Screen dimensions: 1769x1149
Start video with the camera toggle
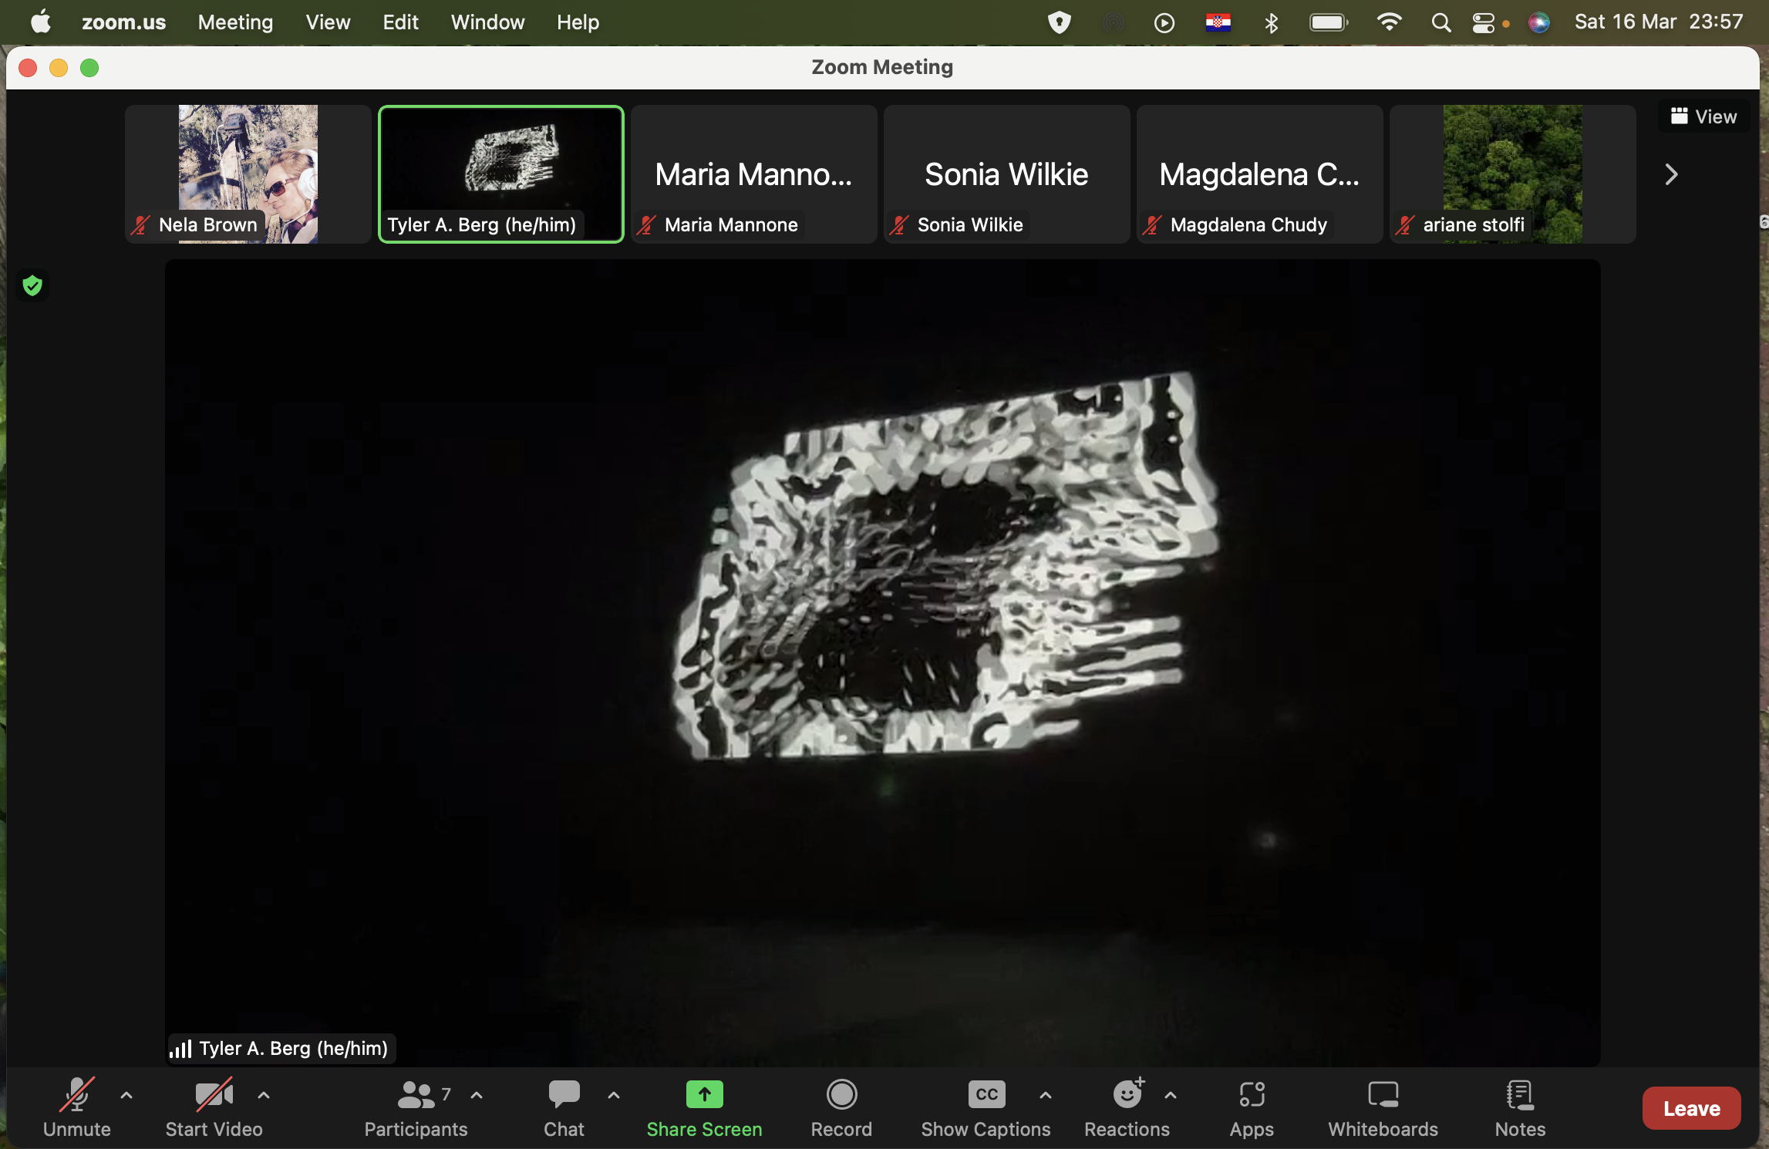click(x=214, y=1095)
